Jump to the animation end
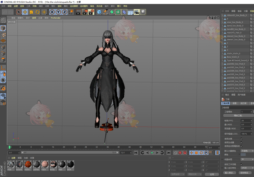The image size is (254, 177). coord(168,153)
